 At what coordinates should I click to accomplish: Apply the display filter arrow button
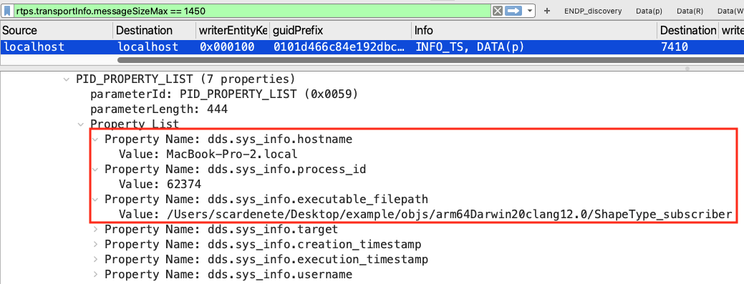[x=513, y=11]
